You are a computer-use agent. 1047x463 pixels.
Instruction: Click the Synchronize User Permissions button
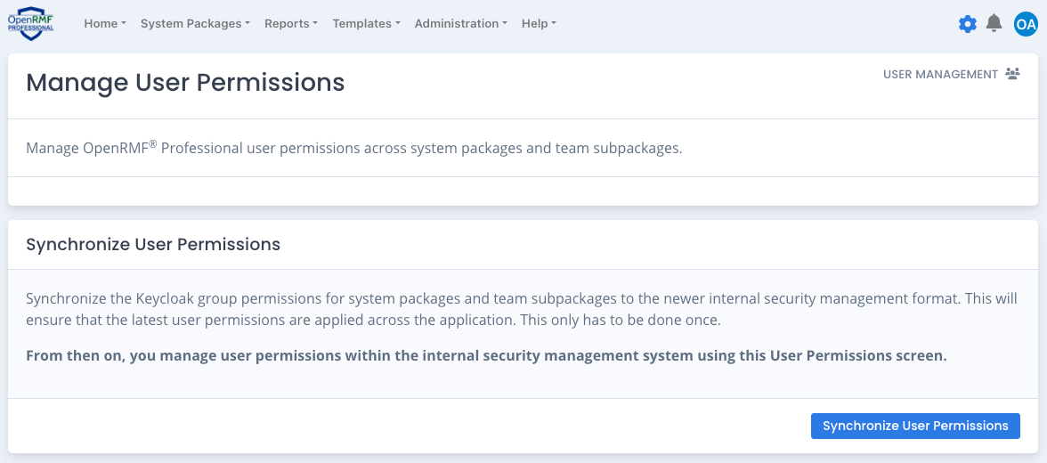pyautogui.click(x=915, y=426)
